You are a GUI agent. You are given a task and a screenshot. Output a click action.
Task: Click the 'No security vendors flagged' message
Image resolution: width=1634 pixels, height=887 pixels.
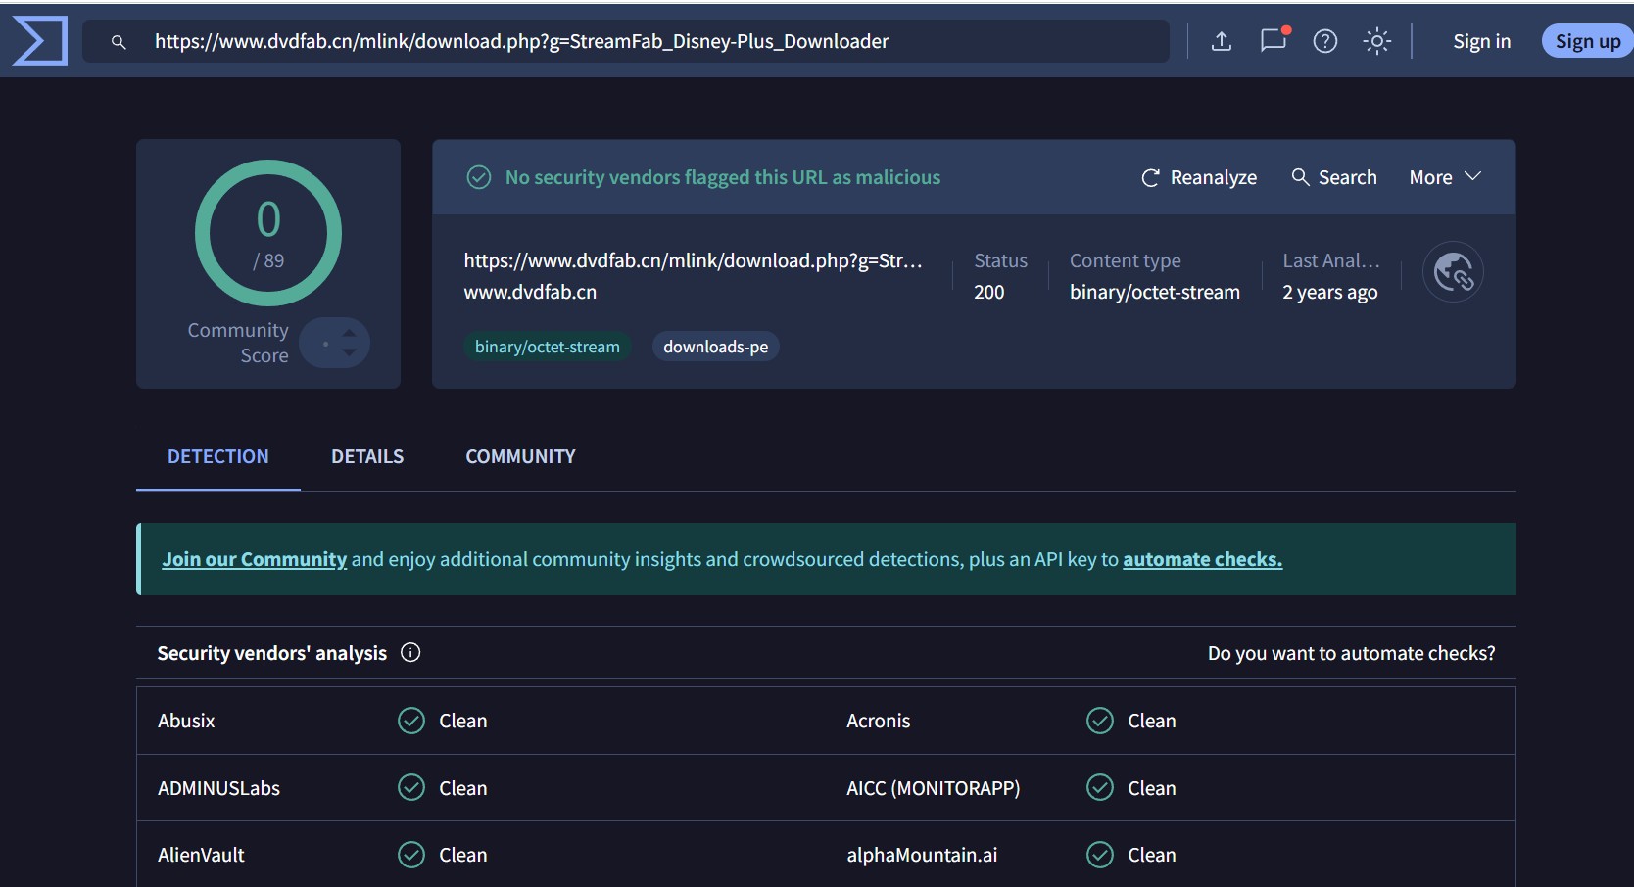722,177
